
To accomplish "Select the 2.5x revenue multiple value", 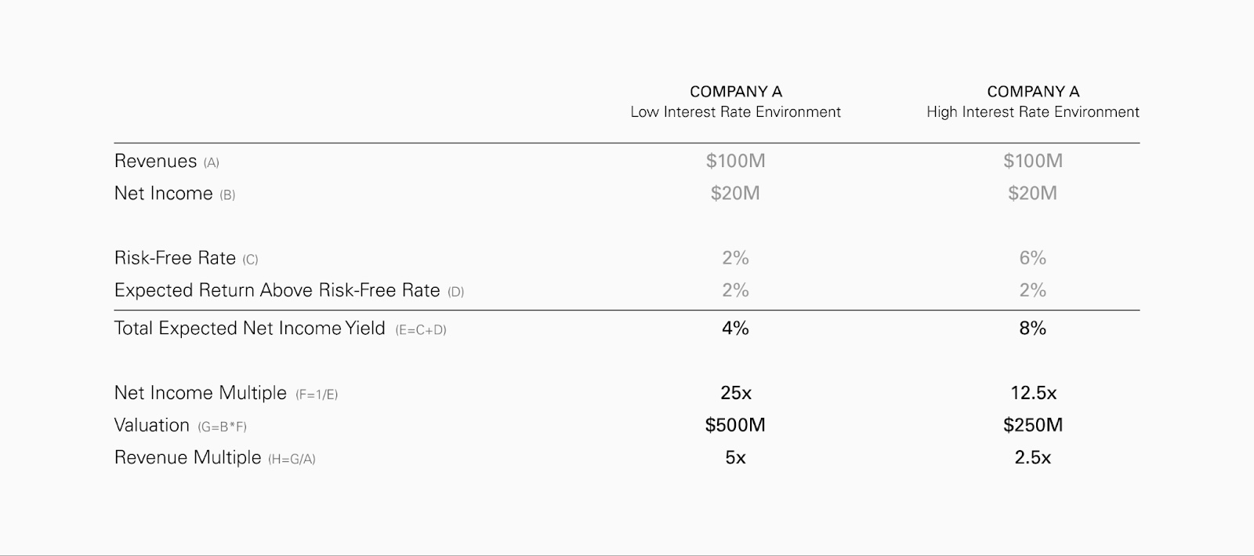I will (x=1032, y=458).
